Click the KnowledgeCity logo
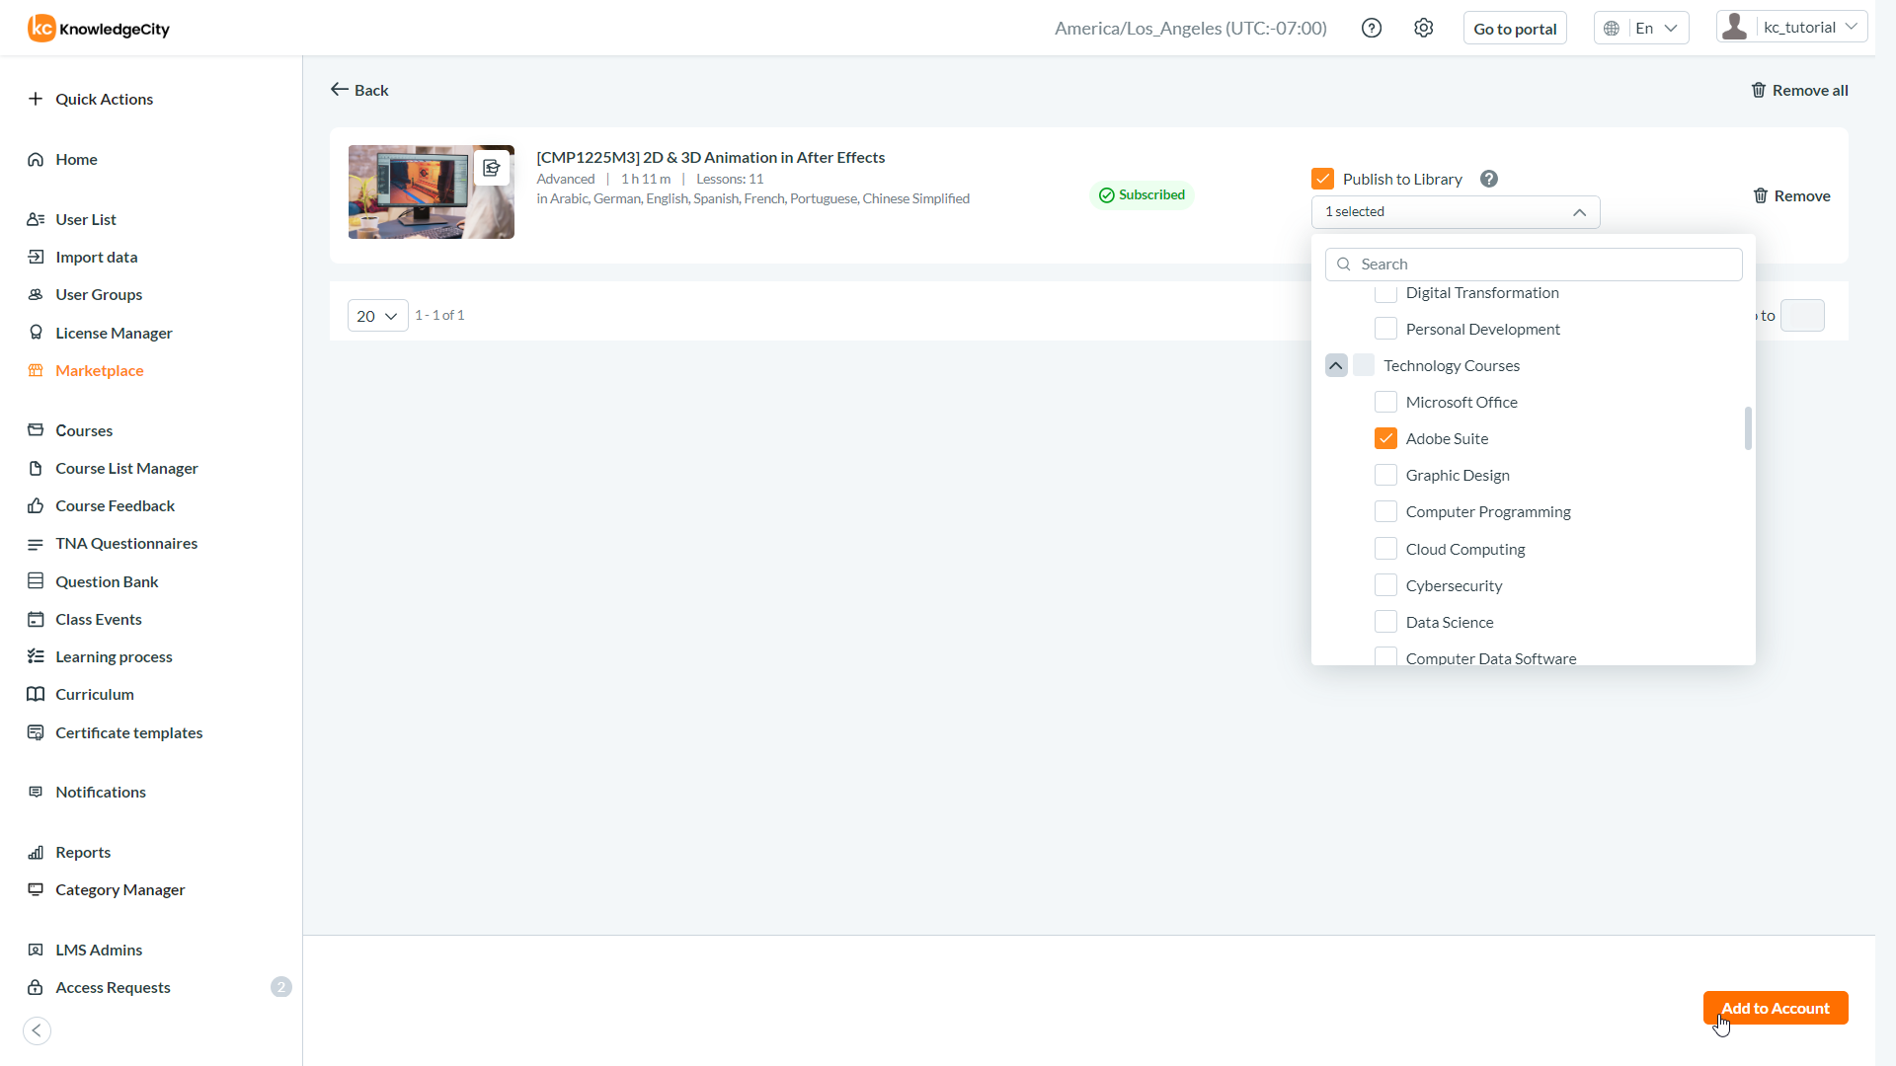 [99, 29]
